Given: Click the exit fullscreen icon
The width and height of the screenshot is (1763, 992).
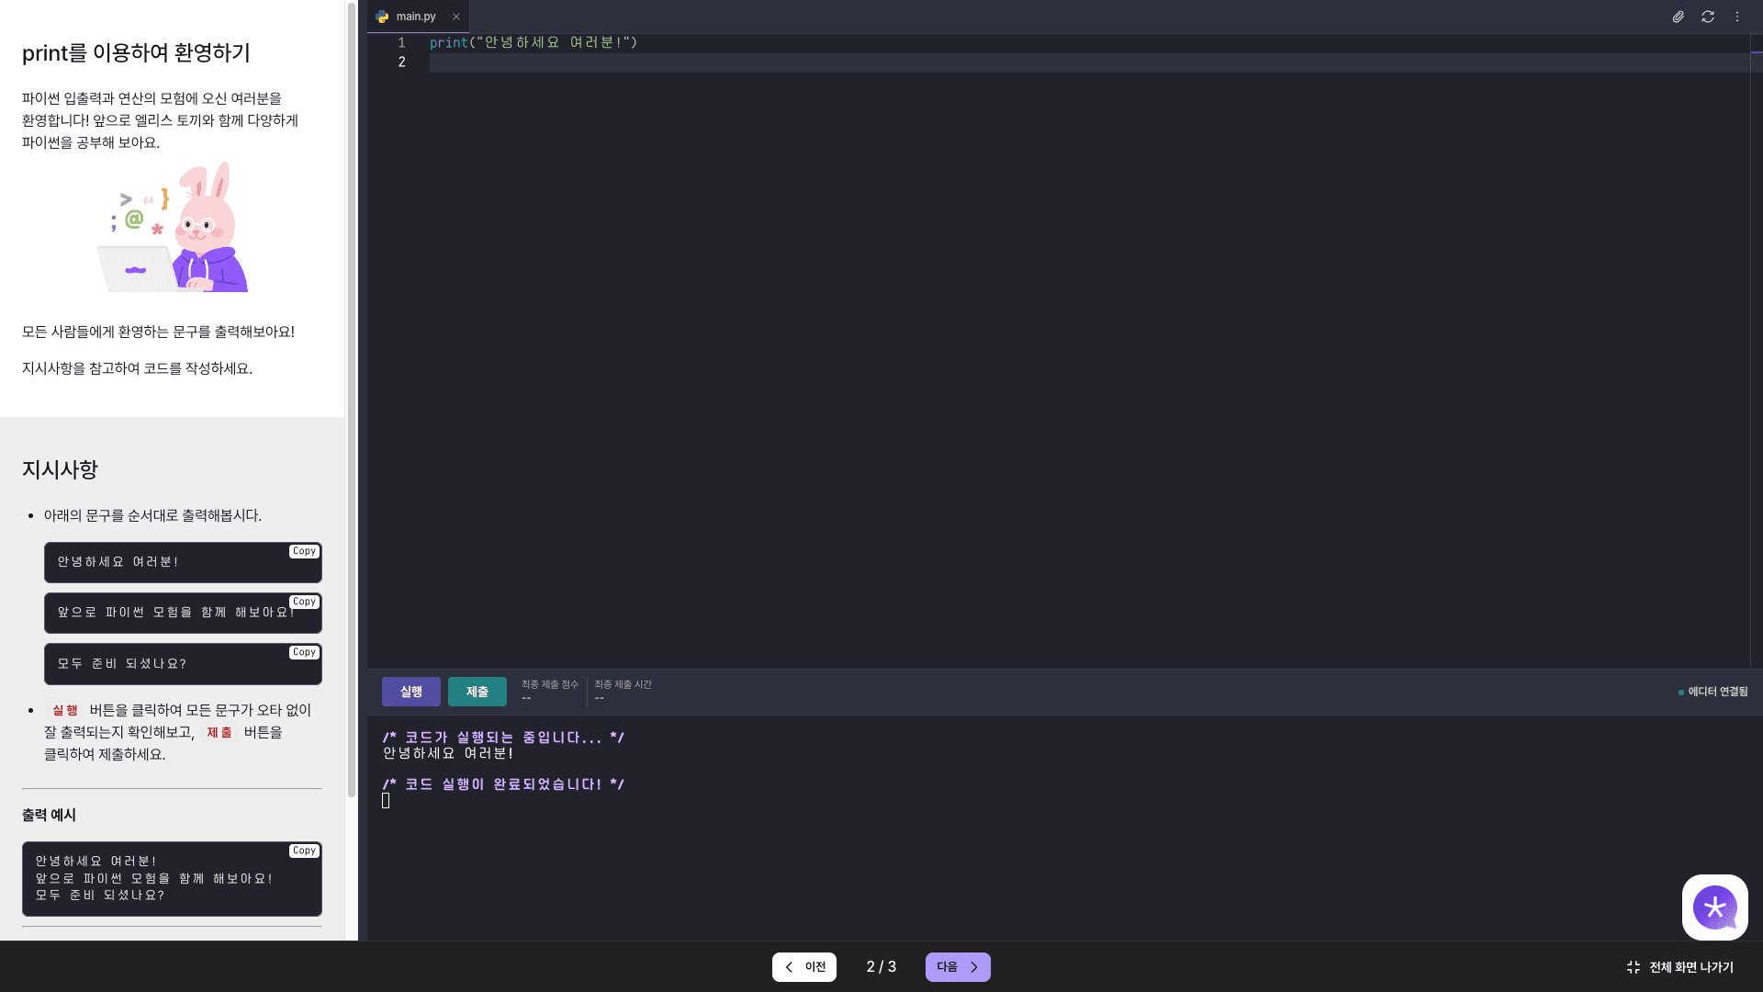Looking at the screenshot, I should [x=1634, y=967].
